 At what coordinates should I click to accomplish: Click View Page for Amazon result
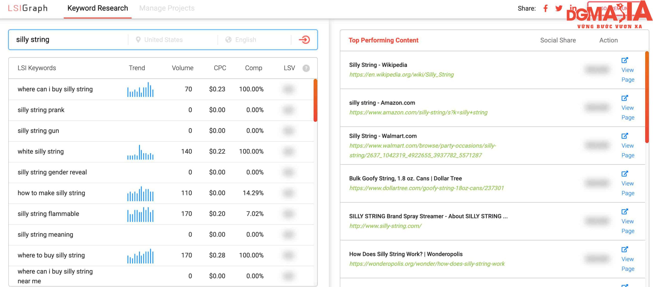pos(628,113)
